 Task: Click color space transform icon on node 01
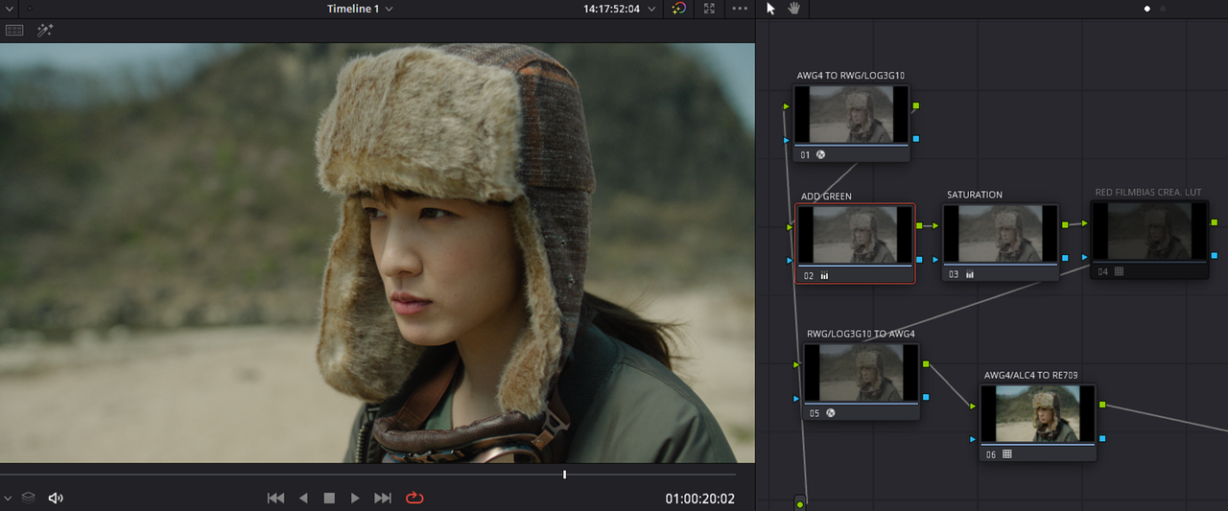[821, 154]
